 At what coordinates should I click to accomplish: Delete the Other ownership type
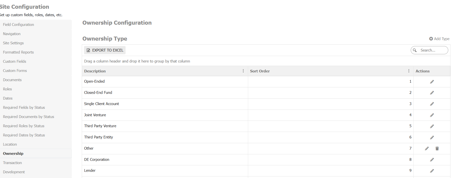(x=437, y=149)
